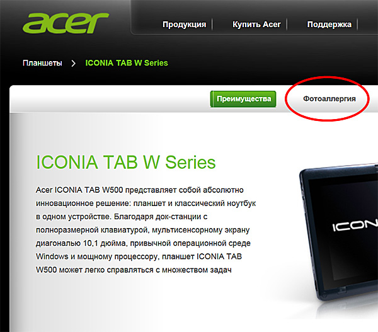378x332 pixels.
Task: Click the red ellipse outline around Фотоаллергия
Action: pos(327,77)
